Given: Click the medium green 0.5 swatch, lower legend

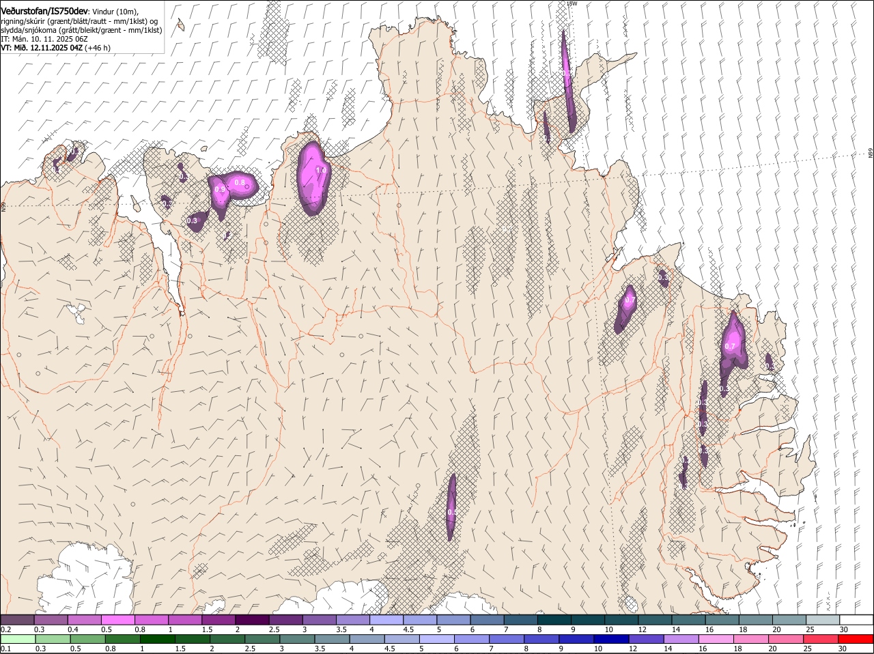Looking at the screenshot, I should coord(88,639).
